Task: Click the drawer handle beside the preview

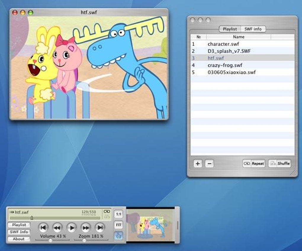Action: click(177, 225)
